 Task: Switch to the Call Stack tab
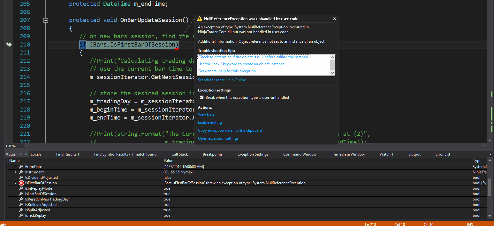tap(179, 154)
